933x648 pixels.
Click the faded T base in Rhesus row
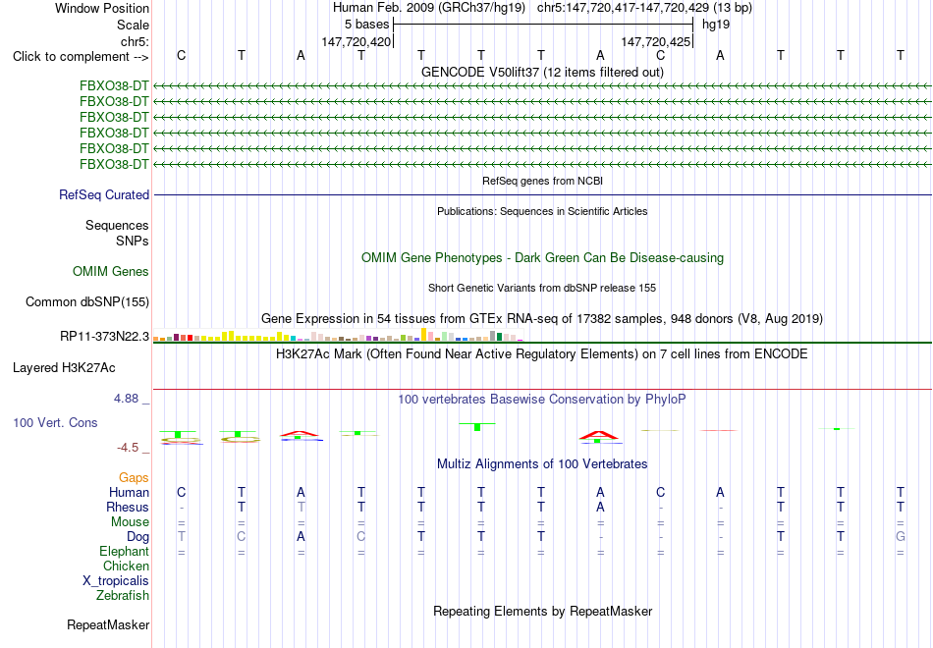302,507
